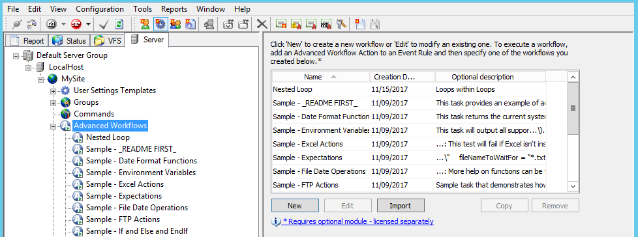The image size is (638, 237).
Task: Click the new certificate icon with star
Action: pyautogui.click(x=281, y=24)
